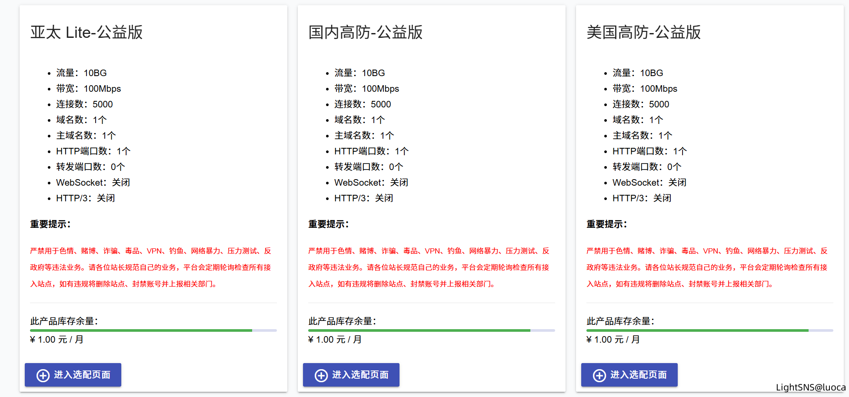Click the plus icon in 国内高防 card button

(321, 375)
